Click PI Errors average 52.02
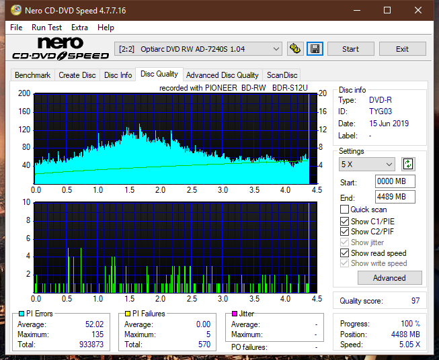The width and height of the screenshot is (439, 360). 94,324
